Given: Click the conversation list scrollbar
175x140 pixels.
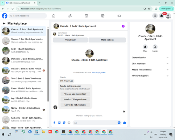Looking at the screenshot, I should click(x=48, y=65).
